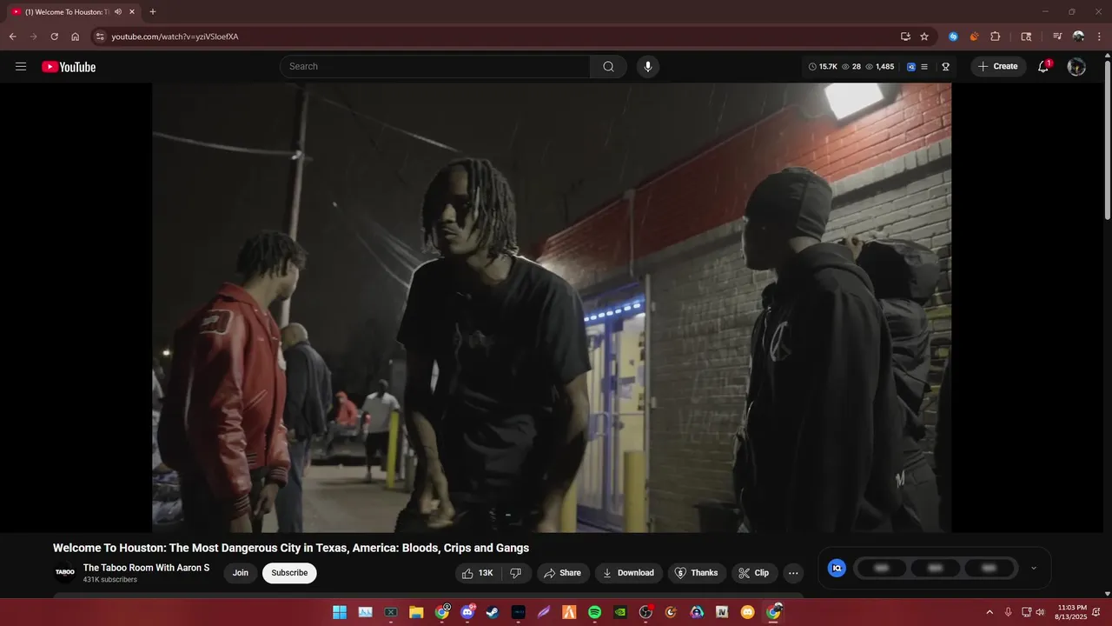
Task: Open a new browser tab
Action: coord(153,12)
